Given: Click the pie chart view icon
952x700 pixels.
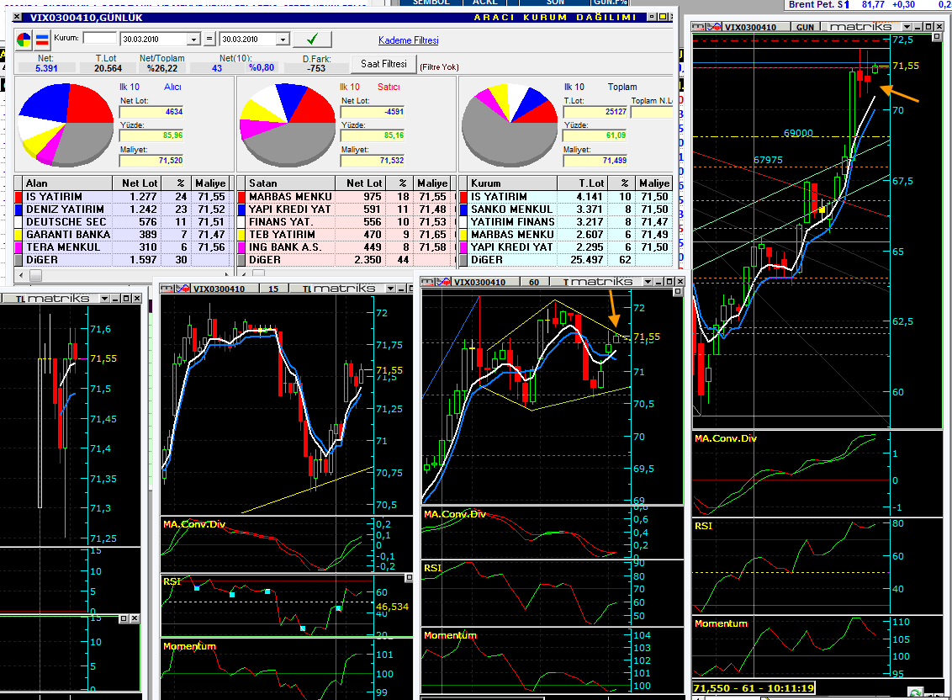Looking at the screenshot, I should [24, 40].
